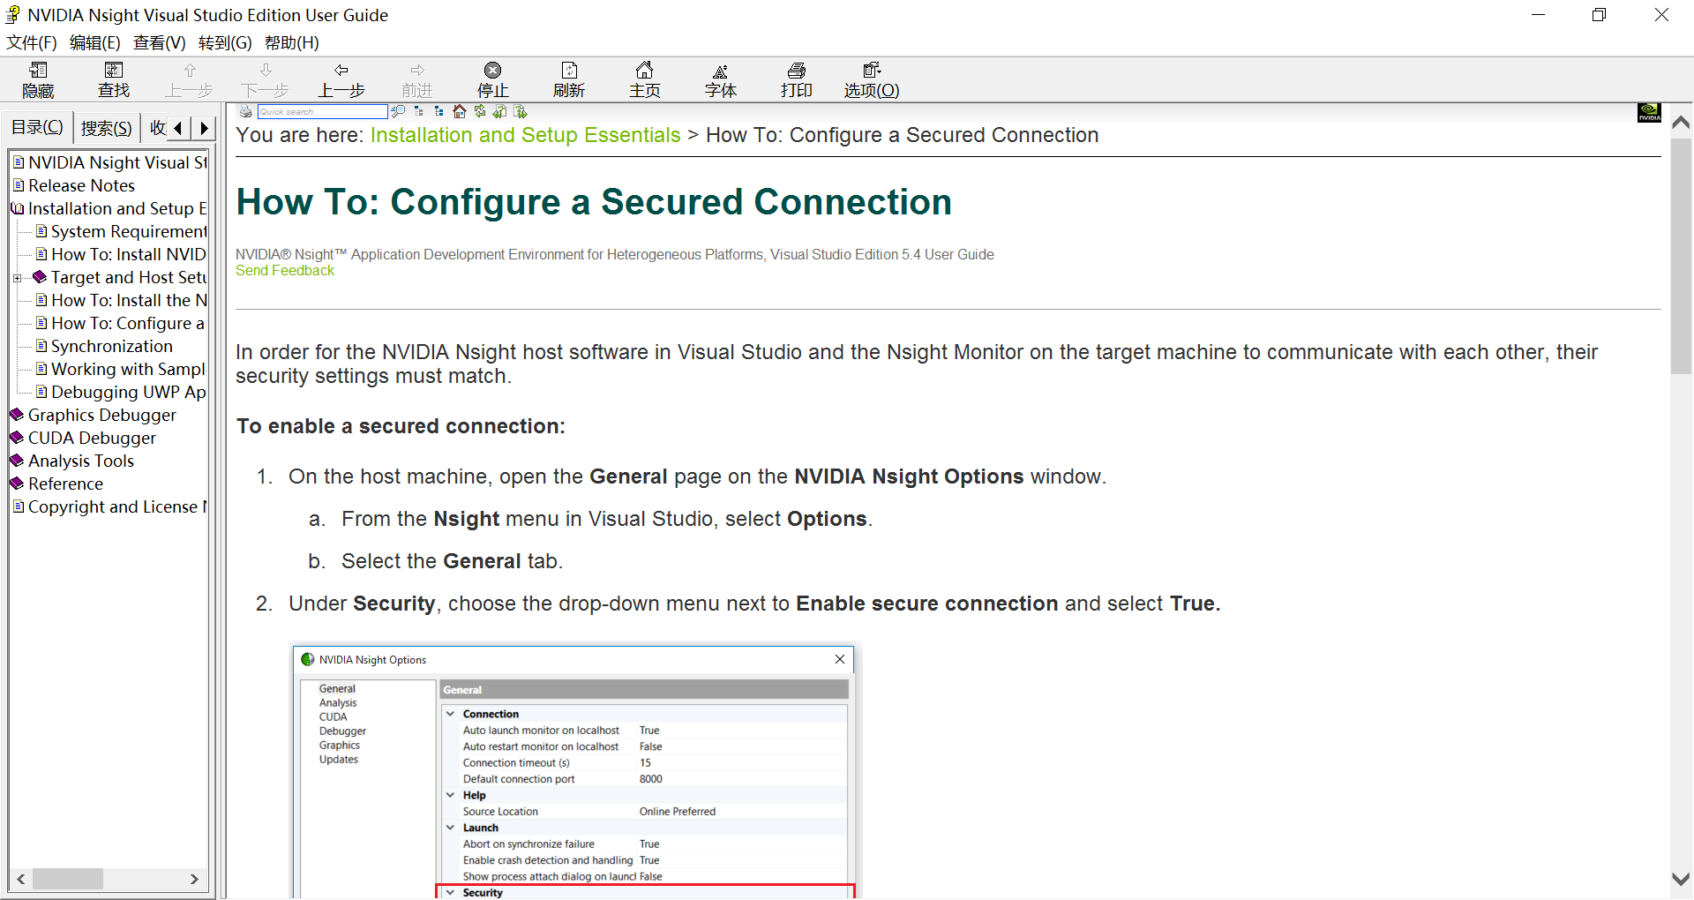Select How To: Configure a tree entry
1694x900 pixels.
(128, 323)
